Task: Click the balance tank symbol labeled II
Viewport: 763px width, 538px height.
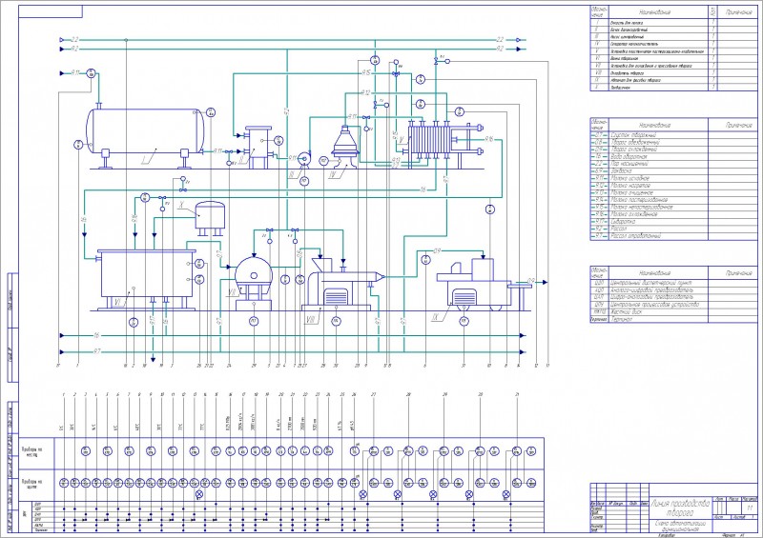Action: 258,148
